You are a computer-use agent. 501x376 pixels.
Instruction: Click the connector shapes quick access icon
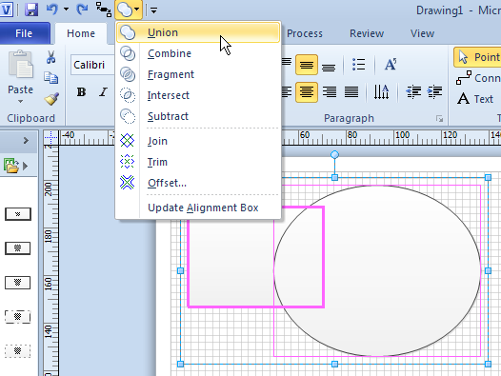pos(104,10)
